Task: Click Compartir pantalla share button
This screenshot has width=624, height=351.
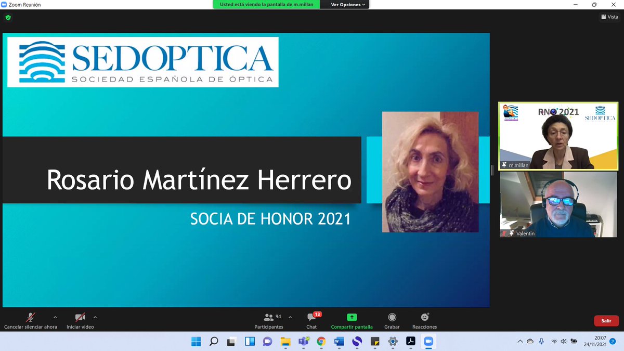Action: coord(352,321)
